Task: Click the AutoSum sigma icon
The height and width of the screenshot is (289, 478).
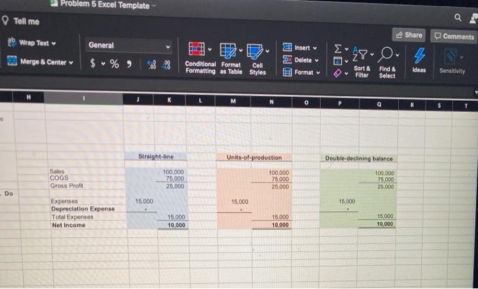Action: pyautogui.click(x=337, y=48)
